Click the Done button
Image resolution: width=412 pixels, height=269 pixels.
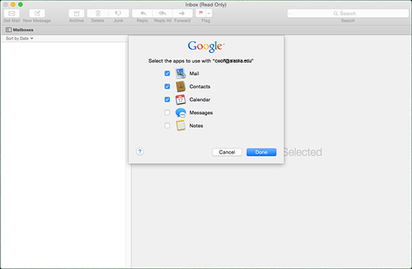pos(262,152)
